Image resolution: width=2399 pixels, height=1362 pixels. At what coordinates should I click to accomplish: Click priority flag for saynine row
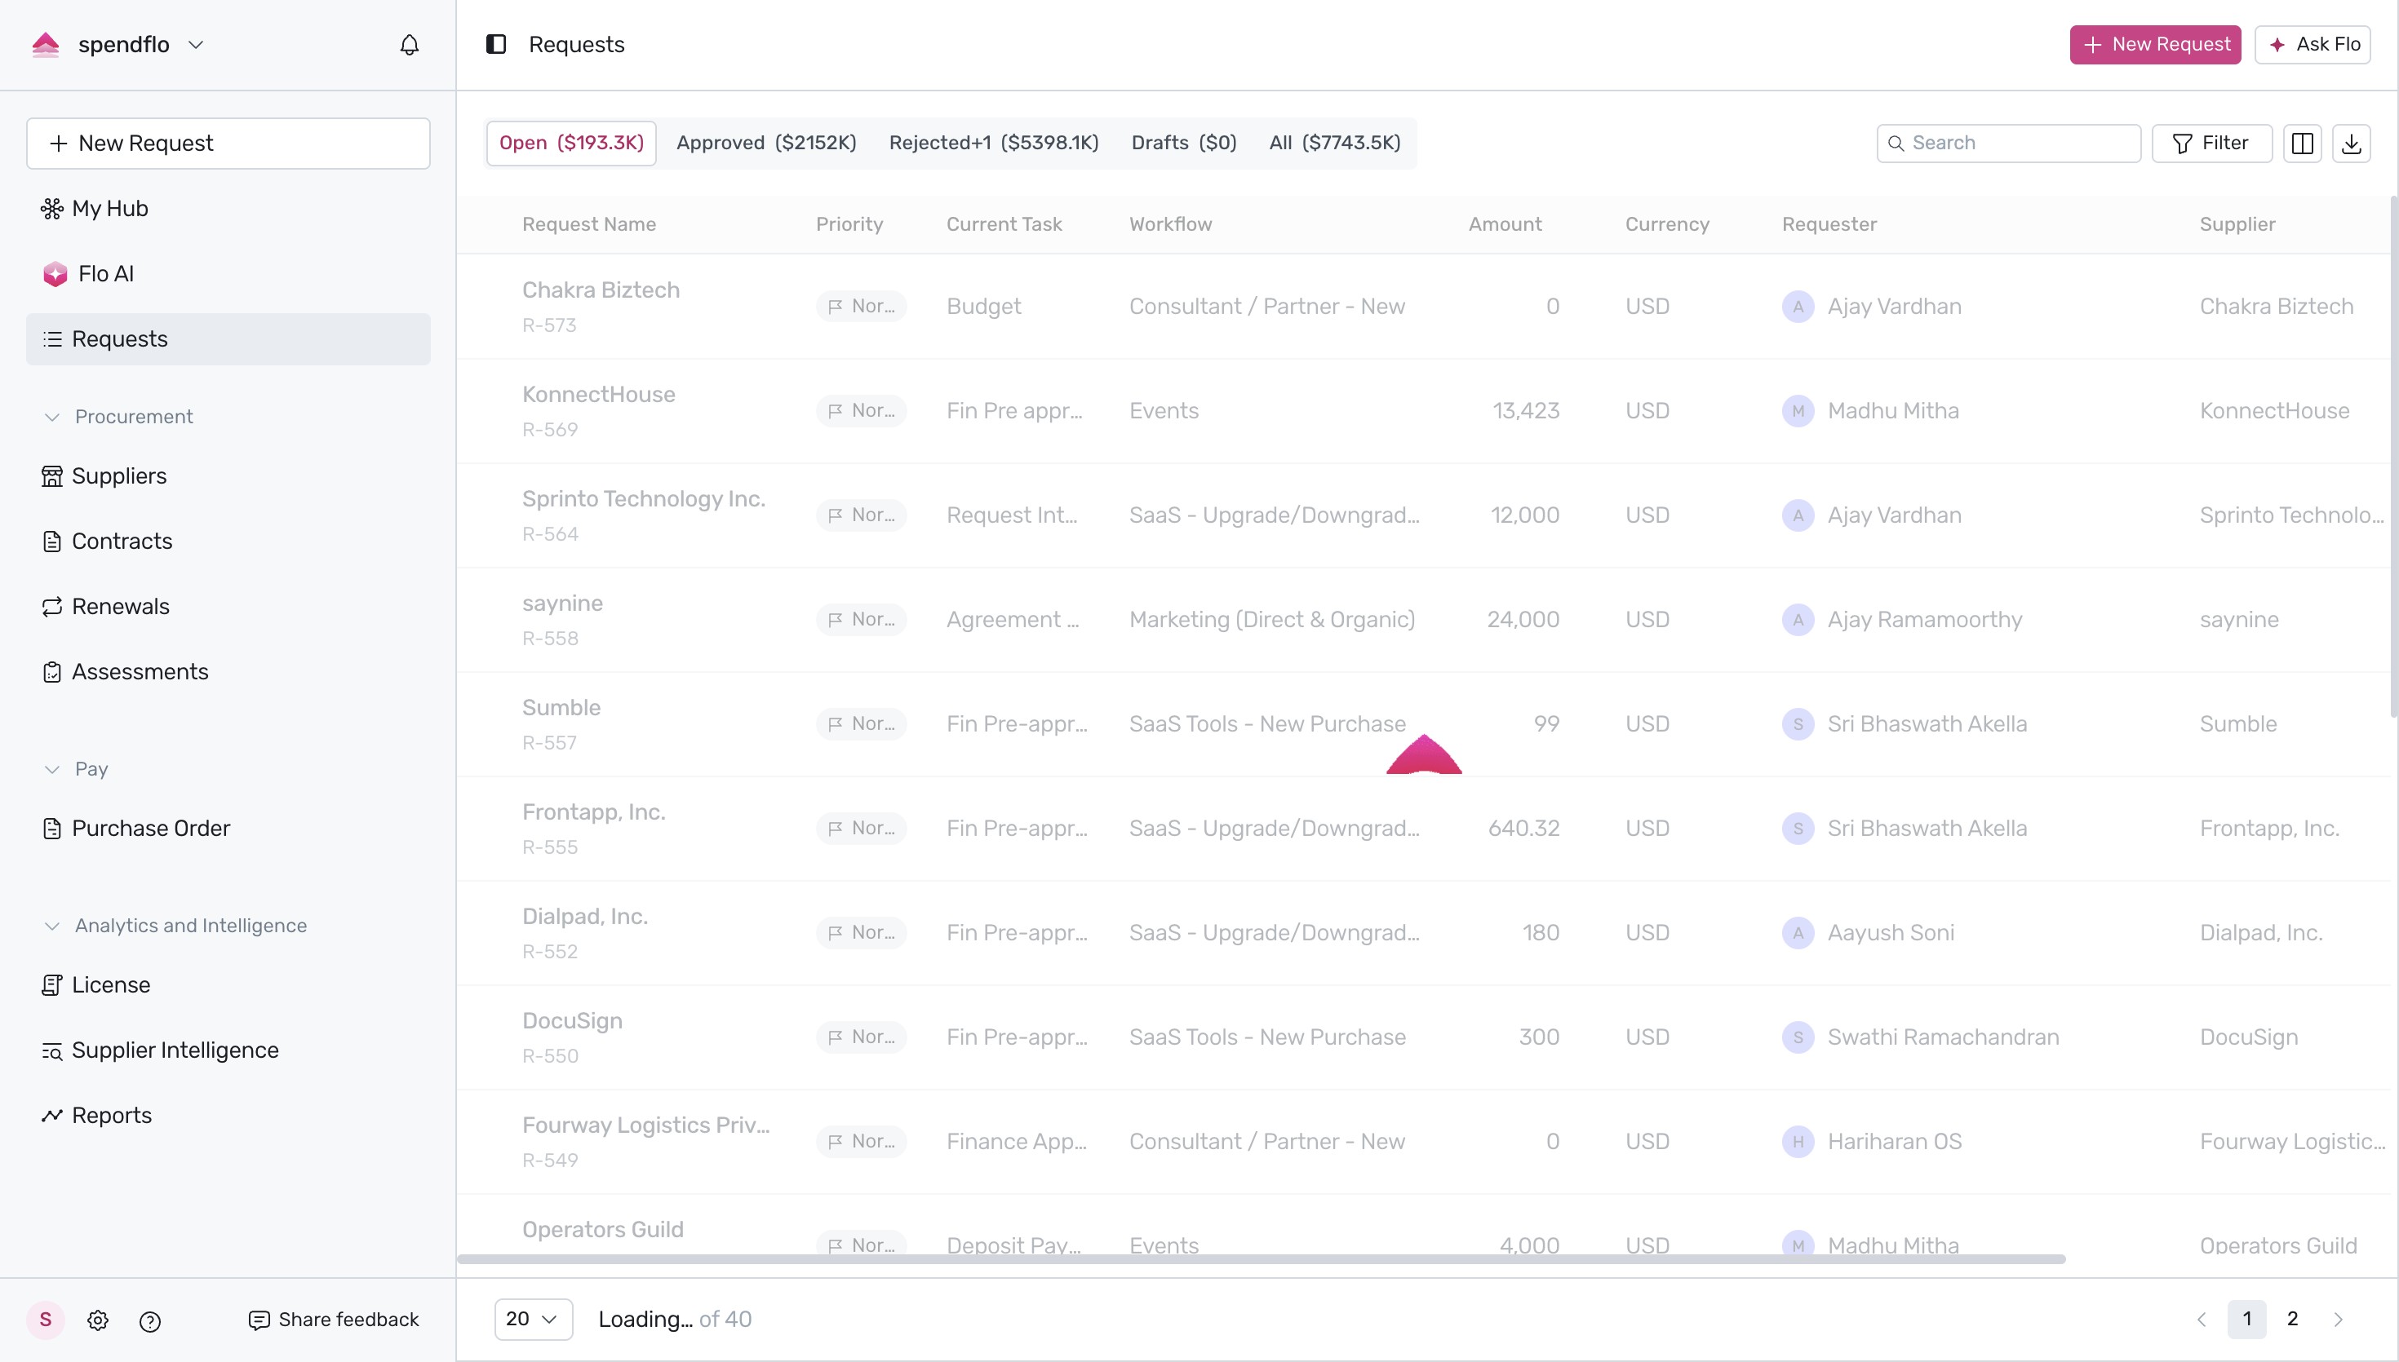(861, 619)
